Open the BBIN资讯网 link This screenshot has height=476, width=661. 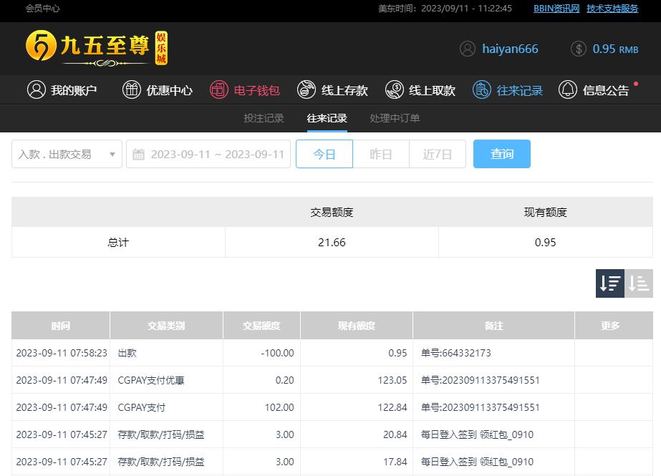click(556, 9)
